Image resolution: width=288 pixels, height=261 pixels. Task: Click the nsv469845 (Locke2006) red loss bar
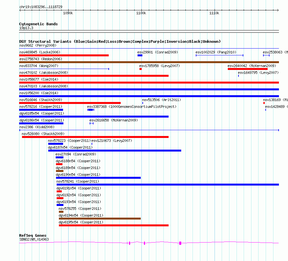[x=64, y=55]
